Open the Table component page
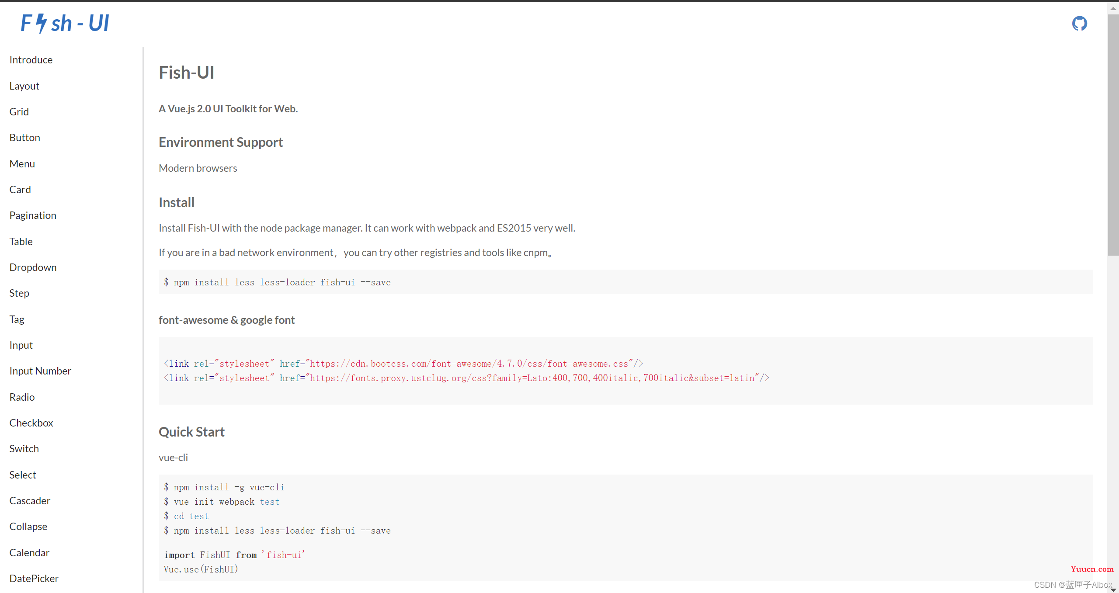The height and width of the screenshot is (593, 1119). pos(21,242)
